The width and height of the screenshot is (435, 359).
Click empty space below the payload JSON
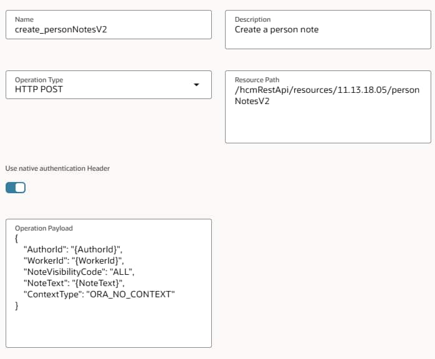tap(108, 329)
